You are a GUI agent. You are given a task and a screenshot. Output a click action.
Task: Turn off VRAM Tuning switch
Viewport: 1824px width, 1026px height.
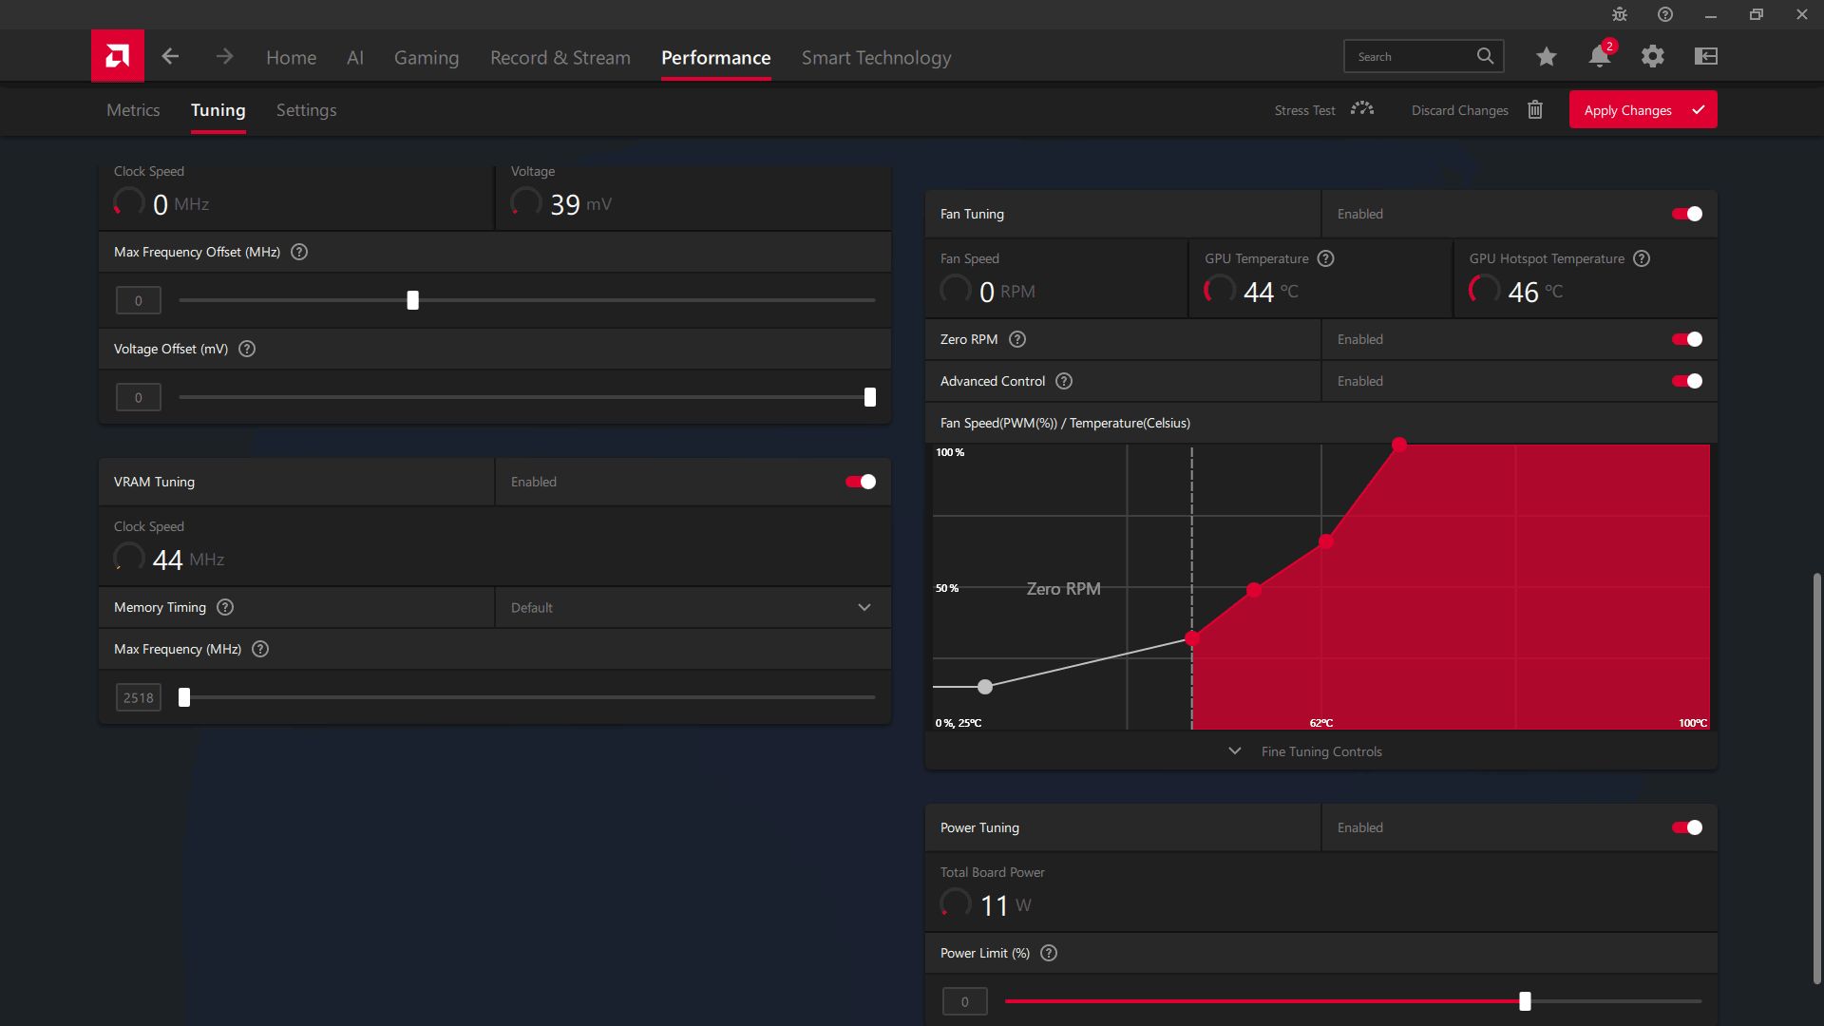coord(861,482)
